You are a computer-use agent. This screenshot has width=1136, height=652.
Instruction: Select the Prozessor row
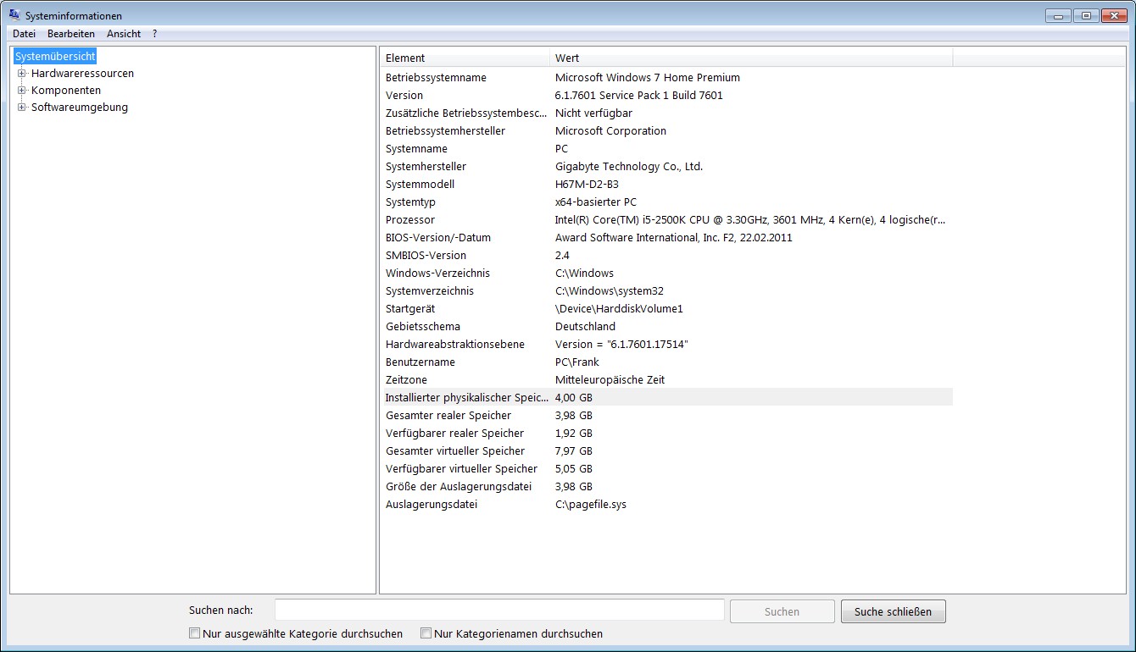point(666,219)
